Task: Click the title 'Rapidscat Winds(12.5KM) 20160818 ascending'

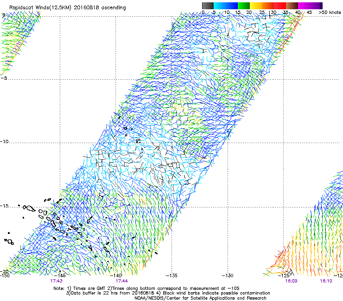Action: pyautogui.click(x=68, y=8)
